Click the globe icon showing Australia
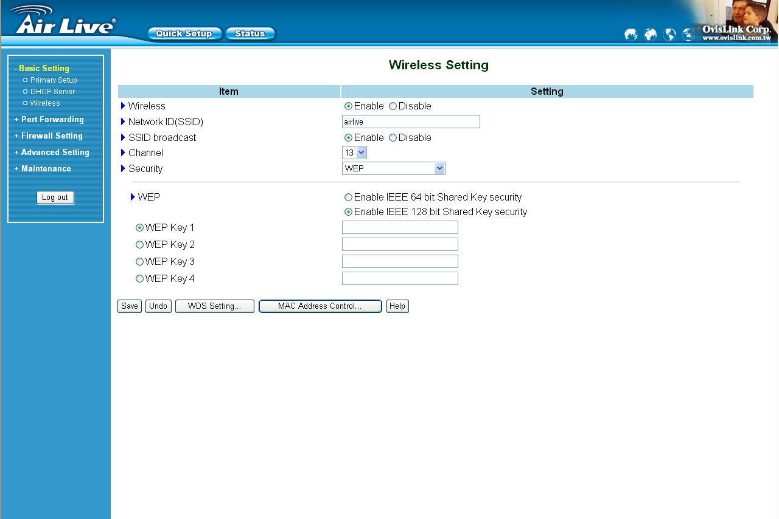779x519 pixels. point(689,35)
